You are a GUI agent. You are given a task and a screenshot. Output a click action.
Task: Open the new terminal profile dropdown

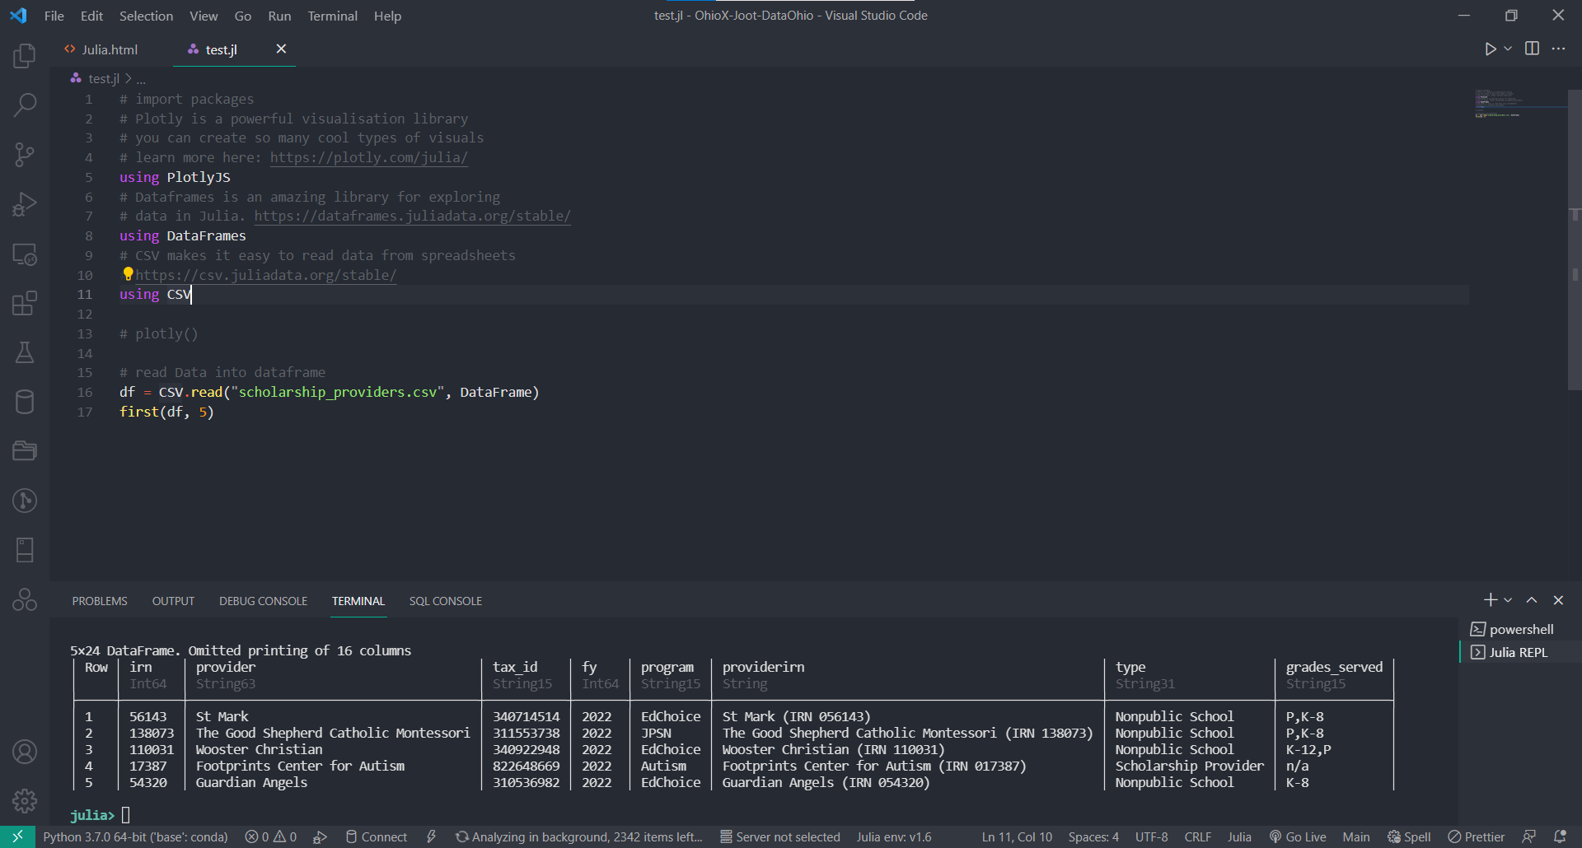pos(1508,600)
